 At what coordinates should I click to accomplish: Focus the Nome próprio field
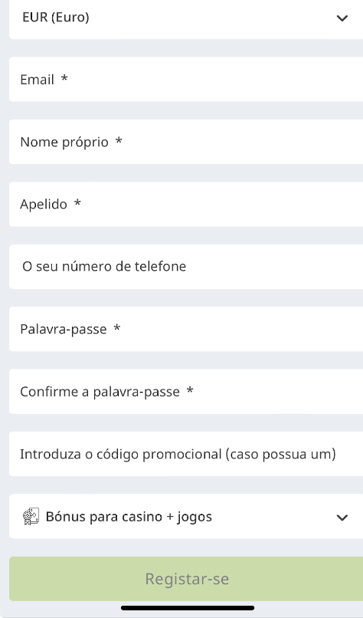point(186,142)
